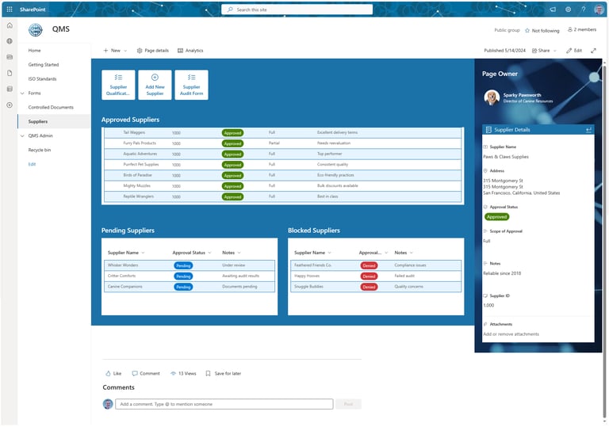Viewport: 609px width, 427px height.
Task: Click Denied badge for Happy Hooves
Action: (369, 276)
